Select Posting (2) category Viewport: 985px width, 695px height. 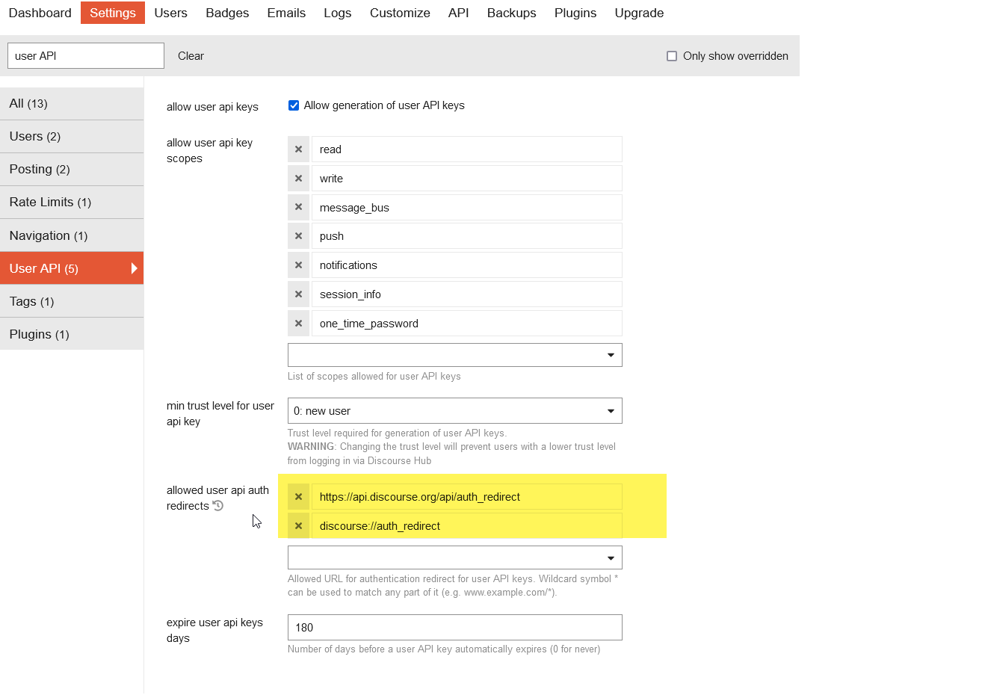point(72,170)
